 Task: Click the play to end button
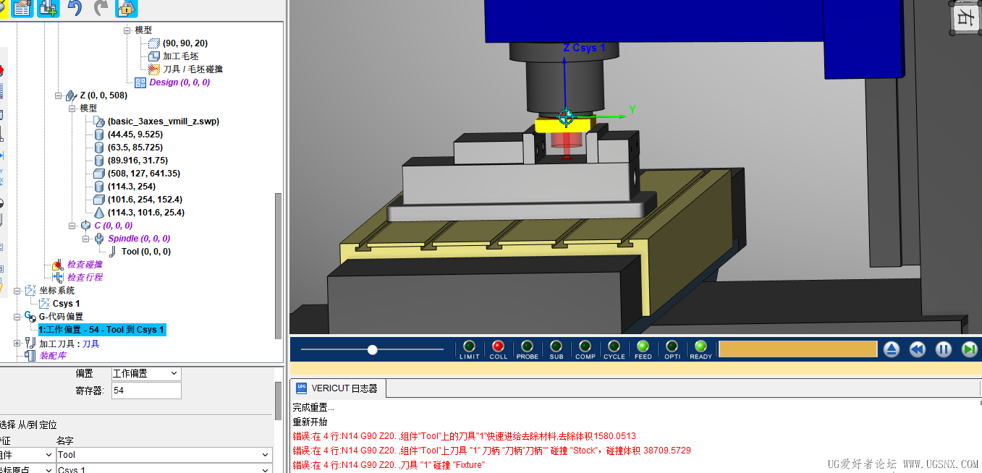969,350
